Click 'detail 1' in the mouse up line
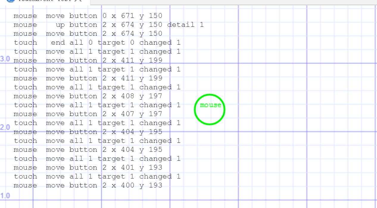Viewport: 377px width, 208px height. pos(185,25)
